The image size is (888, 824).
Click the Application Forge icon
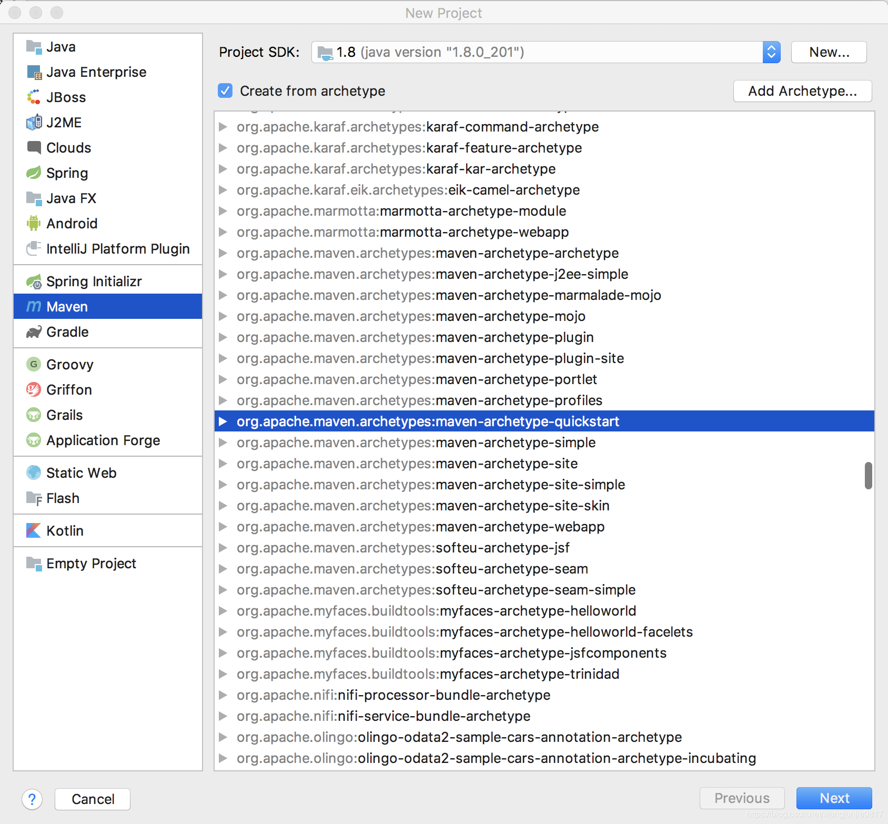click(34, 440)
